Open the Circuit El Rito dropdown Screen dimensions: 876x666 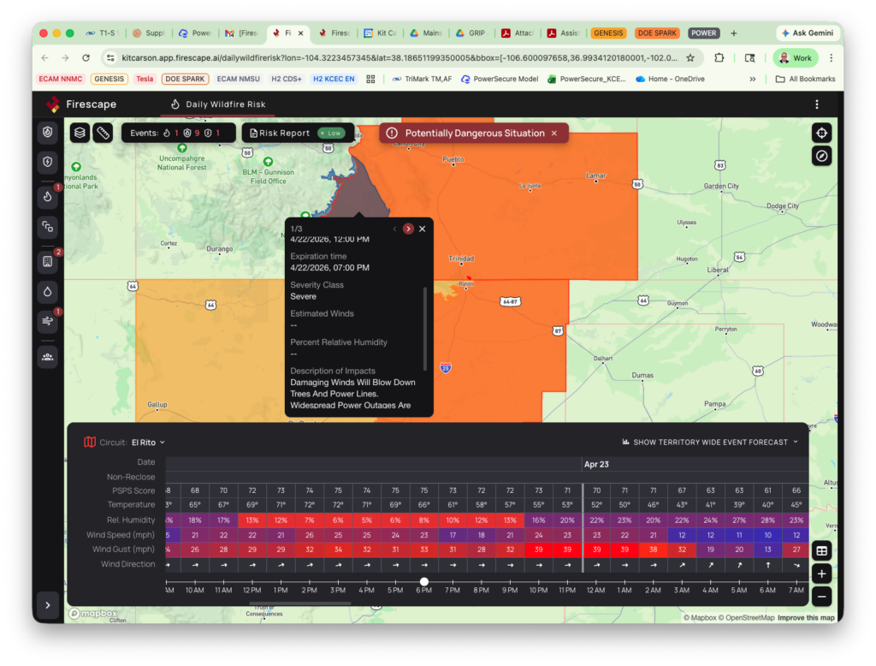point(147,443)
